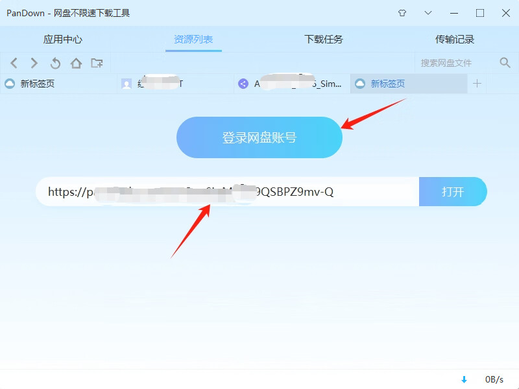Select the user avatar tab
The width and height of the screenshot is (519, 389).
tap(175, 84)
